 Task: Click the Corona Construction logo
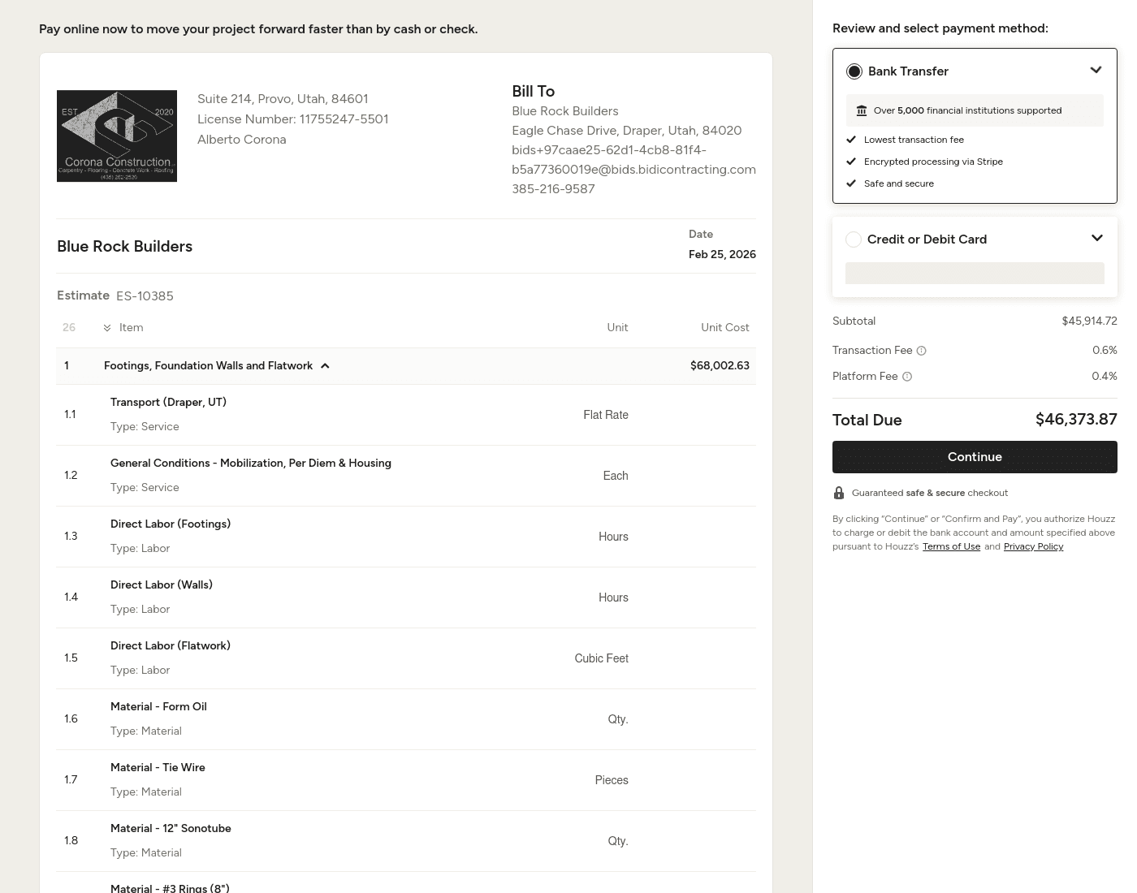117,136
